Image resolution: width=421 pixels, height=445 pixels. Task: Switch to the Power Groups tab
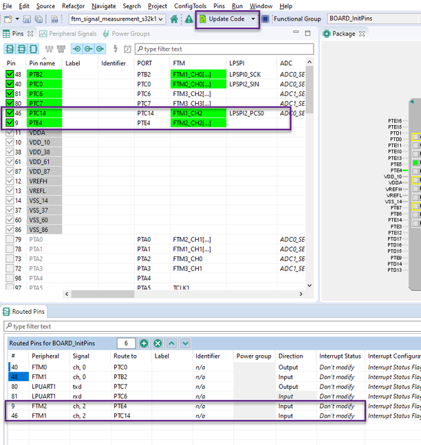click(x=126, y=34)
